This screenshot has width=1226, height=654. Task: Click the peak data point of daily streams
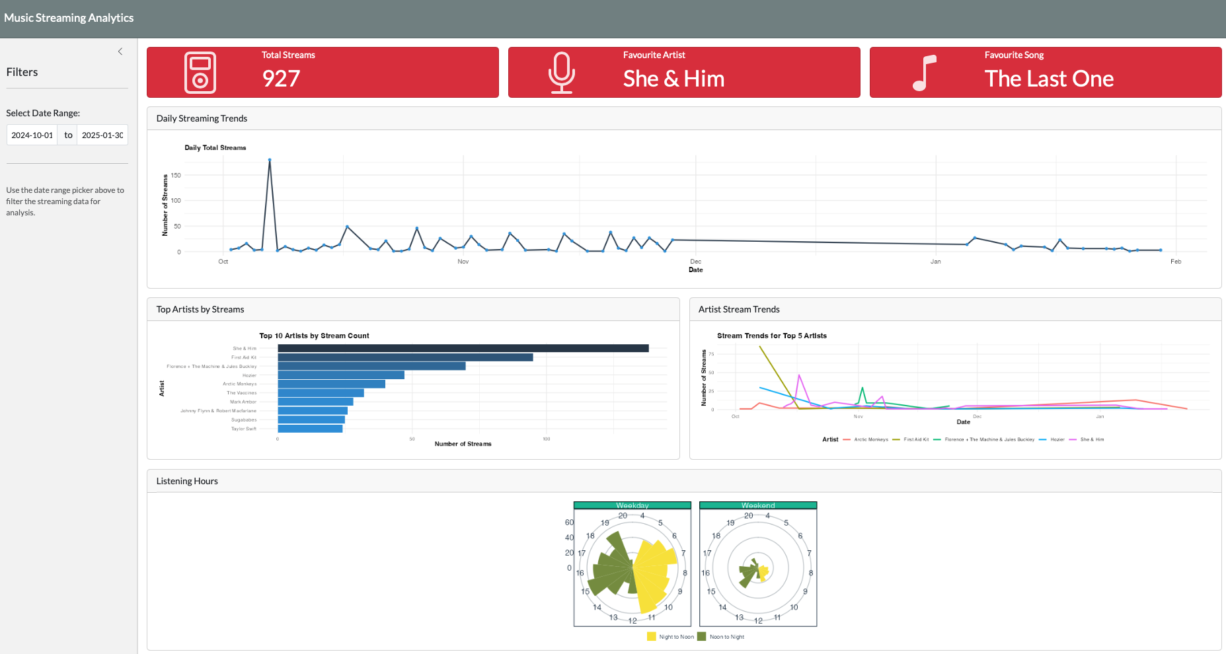(x=270, y=160)
